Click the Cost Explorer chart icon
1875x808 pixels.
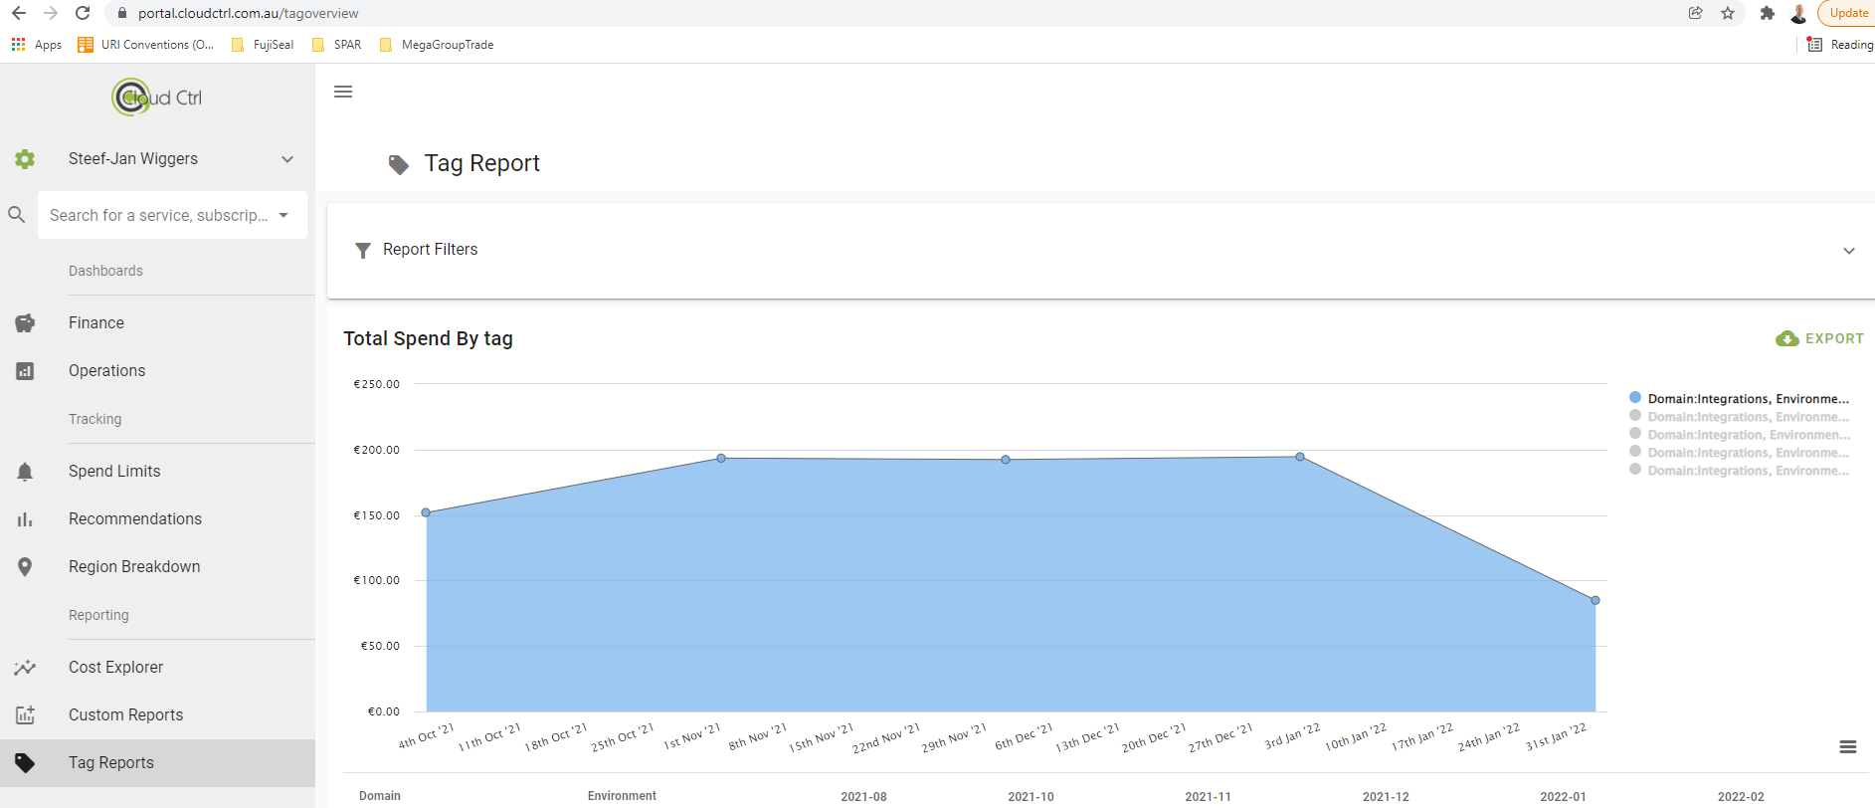(x=25, y=668)
